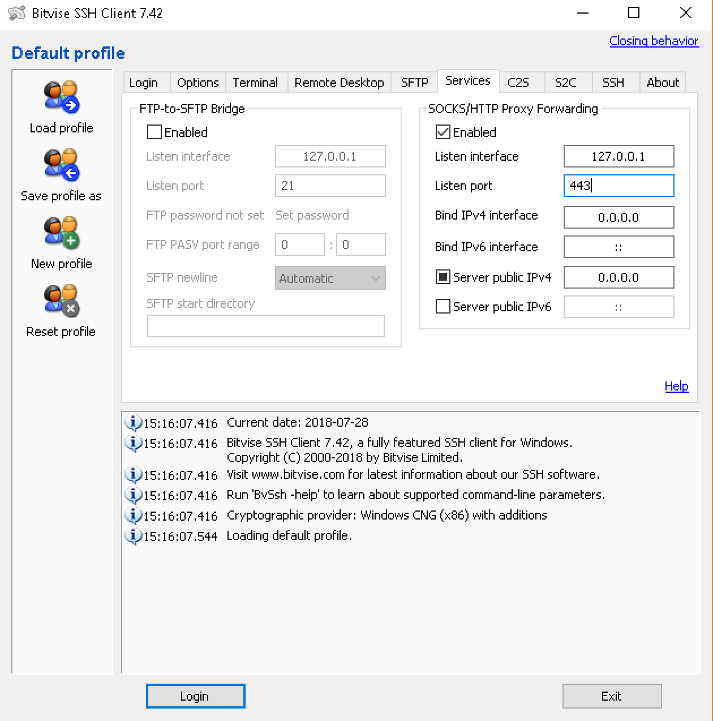This screenshot has width=713, height=721.
Task: Maximize the Bitvise SSH Client window
Action: pos(634,12)
